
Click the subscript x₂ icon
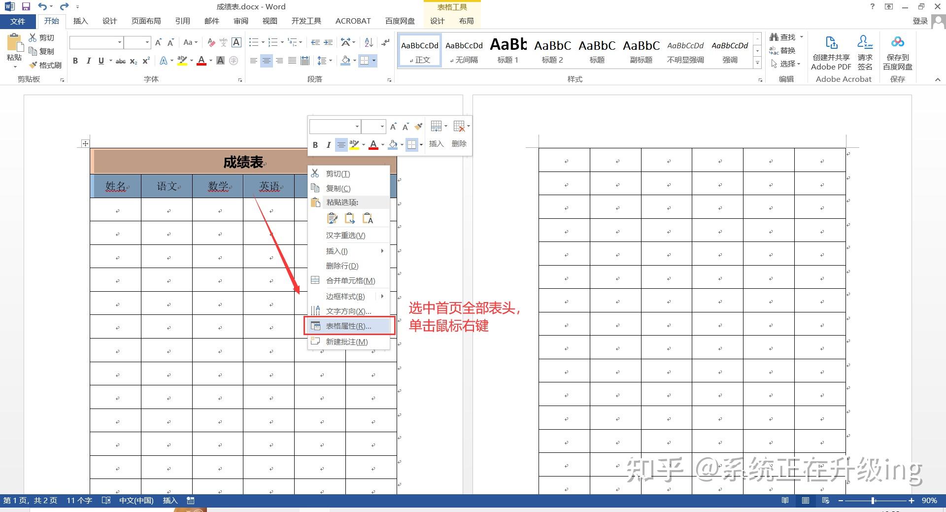point(134,61)
